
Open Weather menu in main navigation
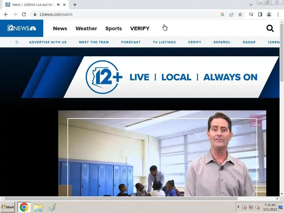pyautogui.click(x=86, y=29)
